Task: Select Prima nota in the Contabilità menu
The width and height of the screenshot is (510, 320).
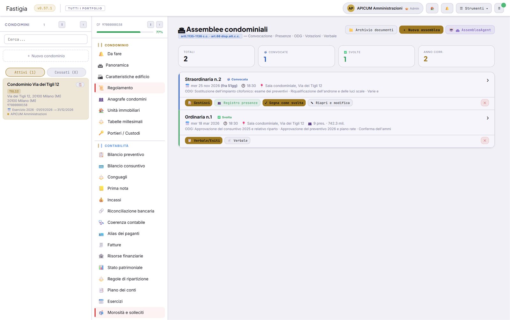Action: click(130, 188)
